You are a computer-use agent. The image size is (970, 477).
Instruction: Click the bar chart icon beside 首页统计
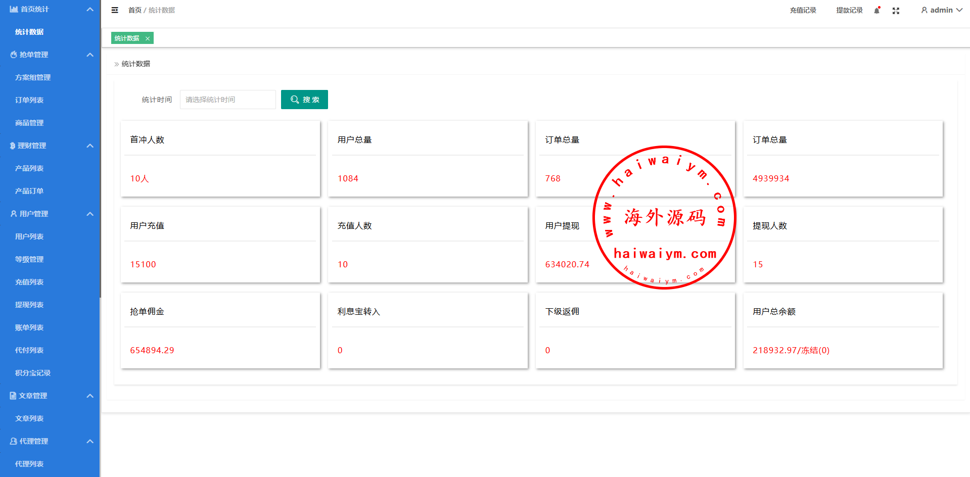14,9
